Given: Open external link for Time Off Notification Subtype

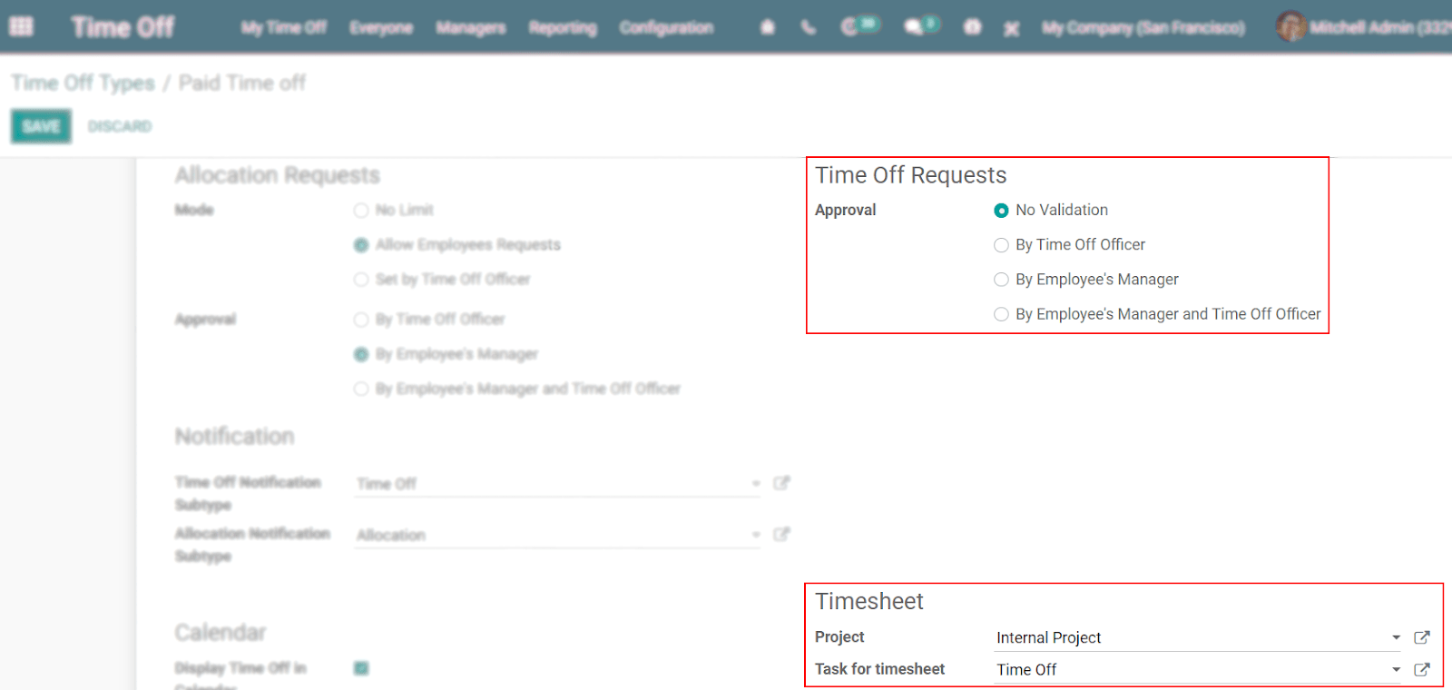Looking at the screenshot, I should (x=781, y=483).
